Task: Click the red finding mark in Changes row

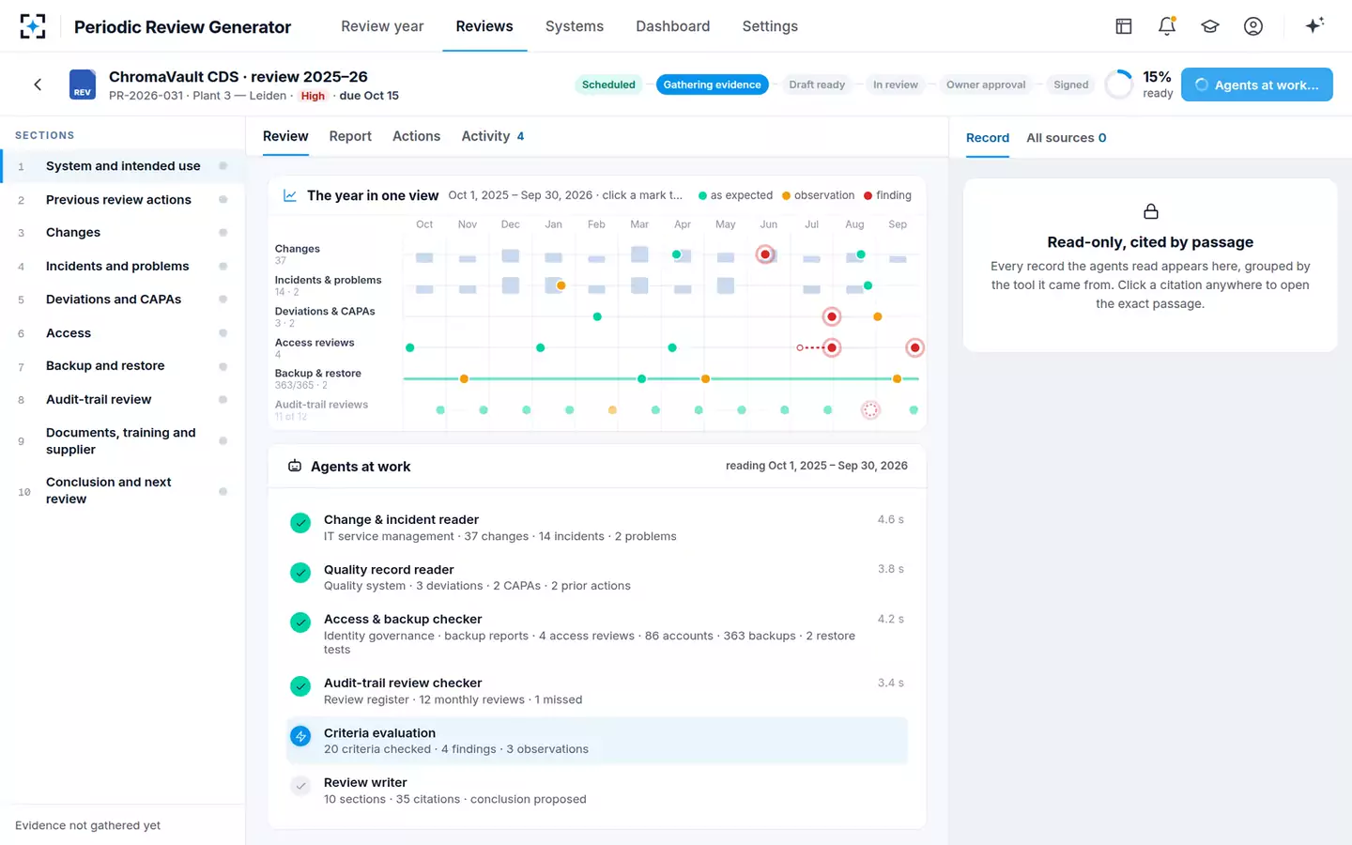Action: pyautogui.click(x=766, y=254)
